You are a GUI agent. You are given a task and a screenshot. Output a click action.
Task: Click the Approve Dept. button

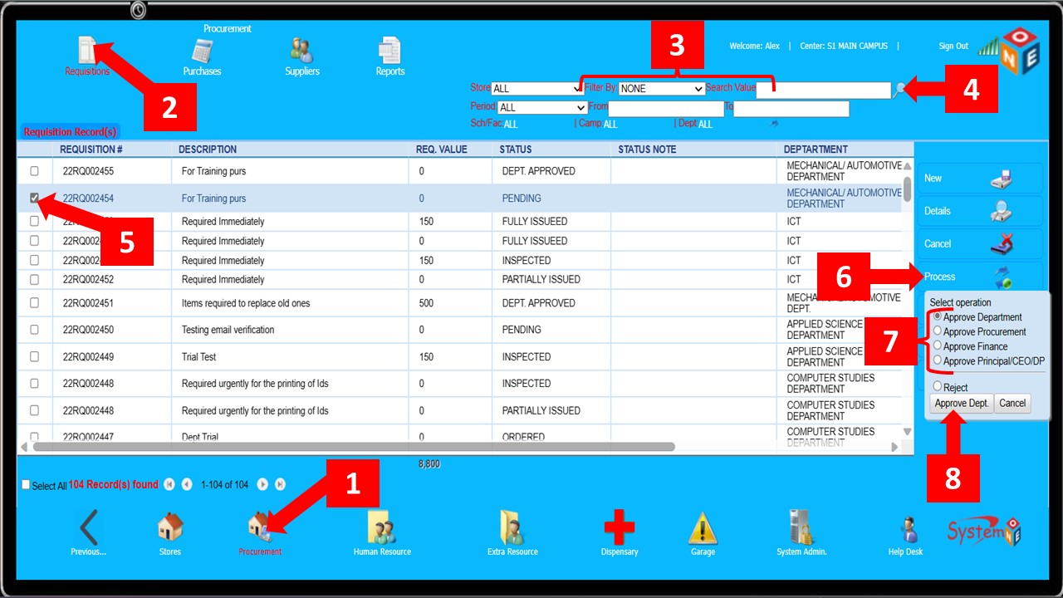(961, 404)
